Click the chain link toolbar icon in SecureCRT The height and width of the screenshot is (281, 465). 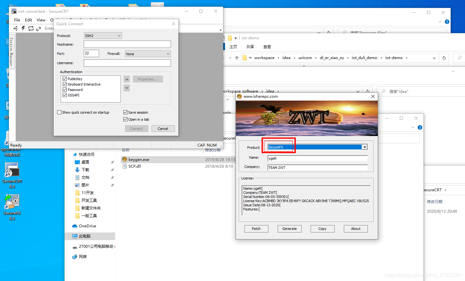(x=38, y=28)
